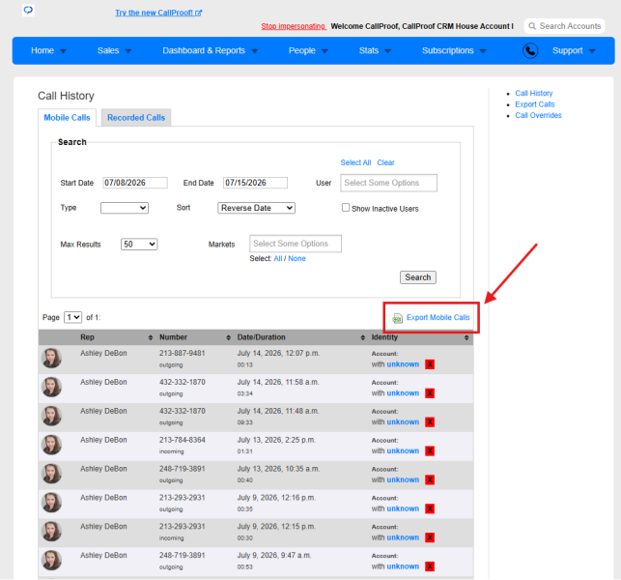621x580 pixels.
Task: Open the Type dropdown
Action: tap(125, 208)
